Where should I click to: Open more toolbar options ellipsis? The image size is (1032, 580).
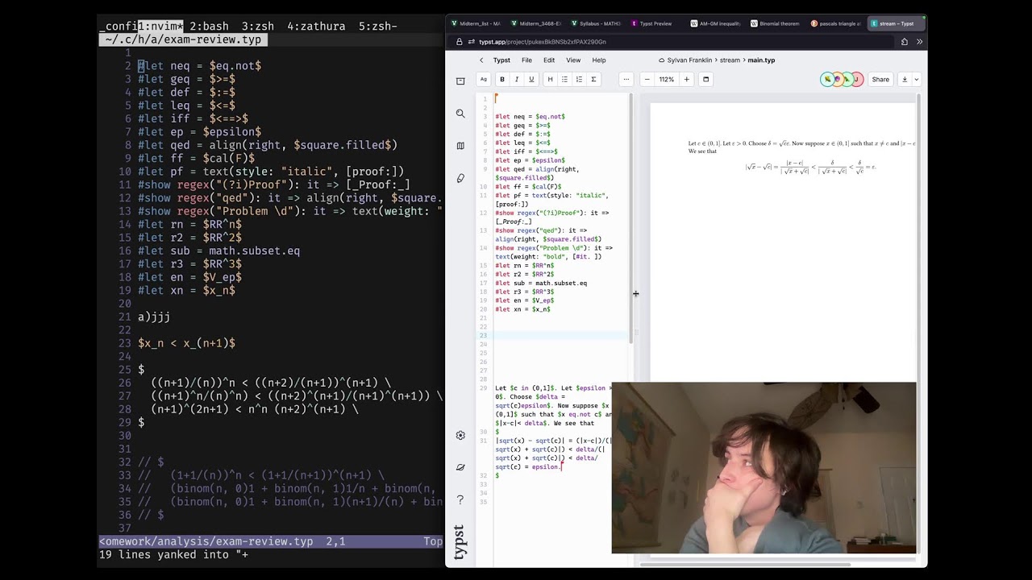(626, 79)
